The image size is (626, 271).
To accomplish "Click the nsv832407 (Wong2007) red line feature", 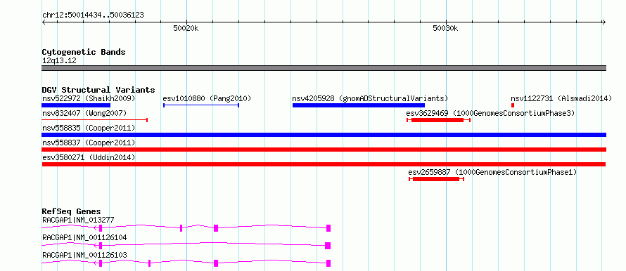I will (x=95, y=119).
